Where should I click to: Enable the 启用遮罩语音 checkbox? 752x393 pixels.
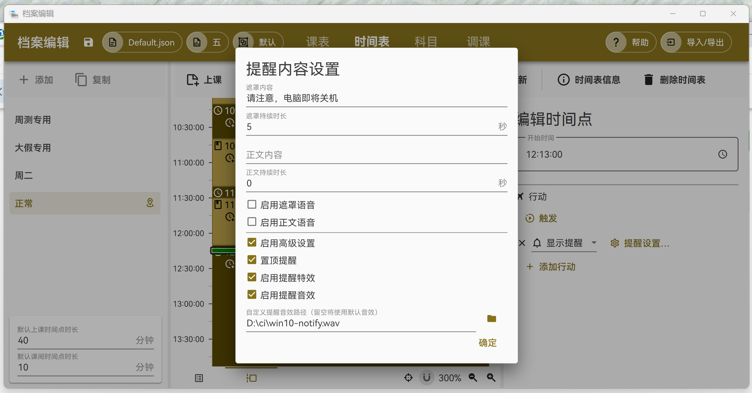pyautogui.click(x=252, y=204)
